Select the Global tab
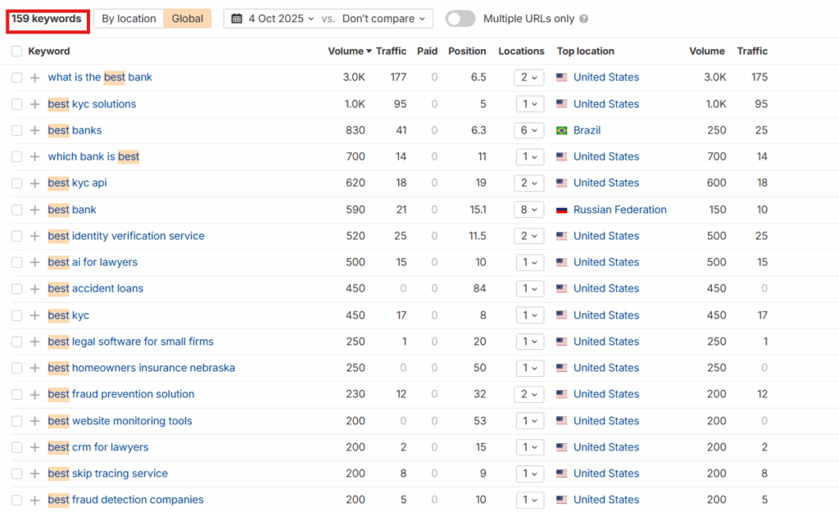Screen dimensions: 839x512 tap(188, 18)
